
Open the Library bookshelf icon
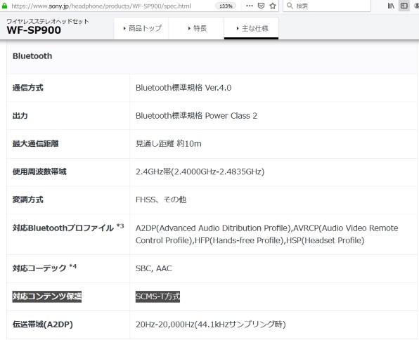point(391,6)
